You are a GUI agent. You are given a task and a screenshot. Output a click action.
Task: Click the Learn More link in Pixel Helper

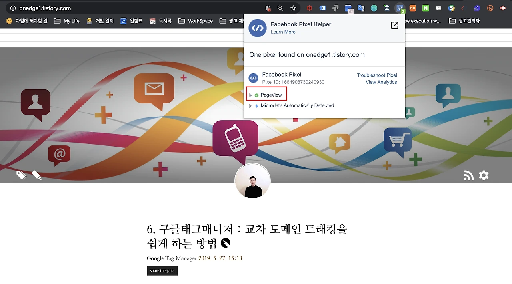click(283, 32)
